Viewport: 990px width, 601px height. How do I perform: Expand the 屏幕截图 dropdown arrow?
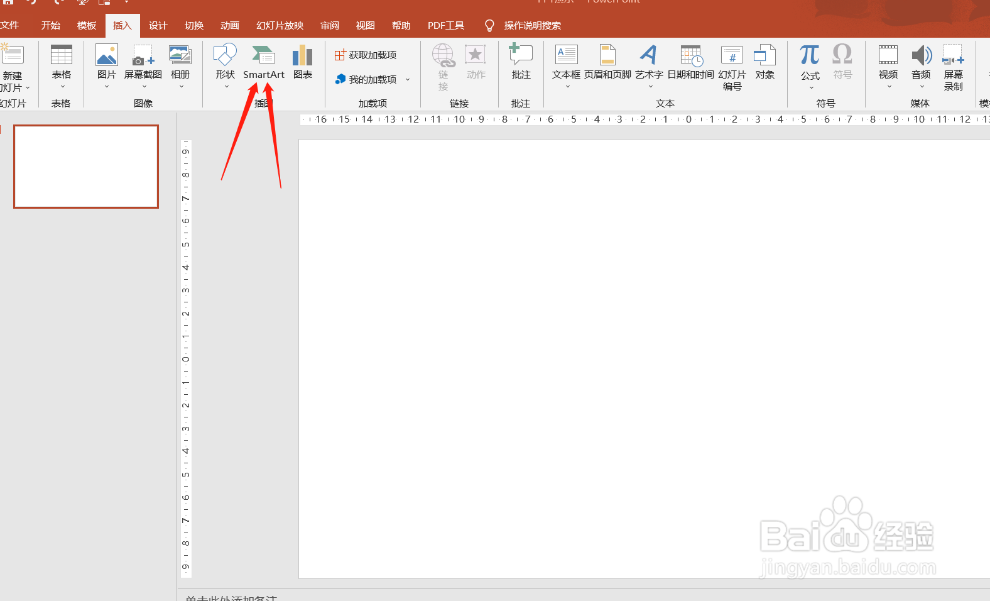click(144, 87)
